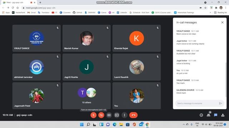Open the Activities icon

[x=223, y=115]
